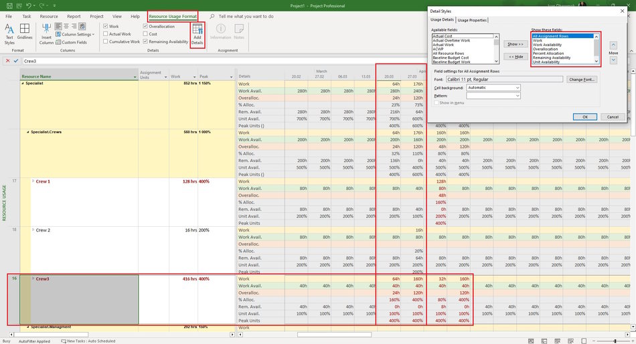
Task: Select Percent Allocation in shown fields
Action: tap(548, 54)
